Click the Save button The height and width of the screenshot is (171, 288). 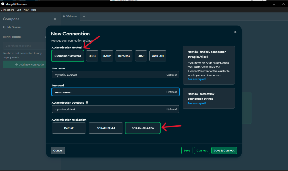coord(187,150)
